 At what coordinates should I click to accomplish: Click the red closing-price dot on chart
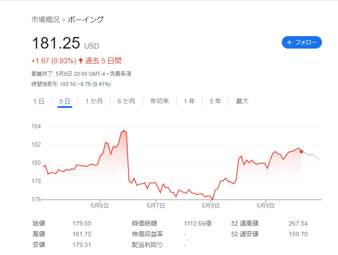pos(301,152)
